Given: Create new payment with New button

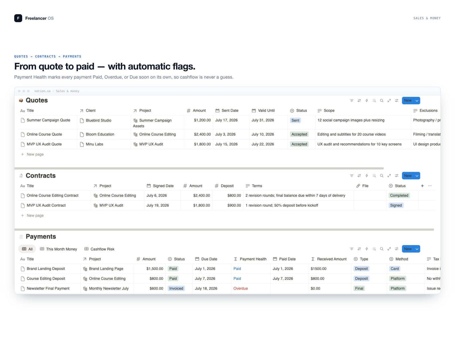Looking at the screenshot, I should click(x=408, y=249).
